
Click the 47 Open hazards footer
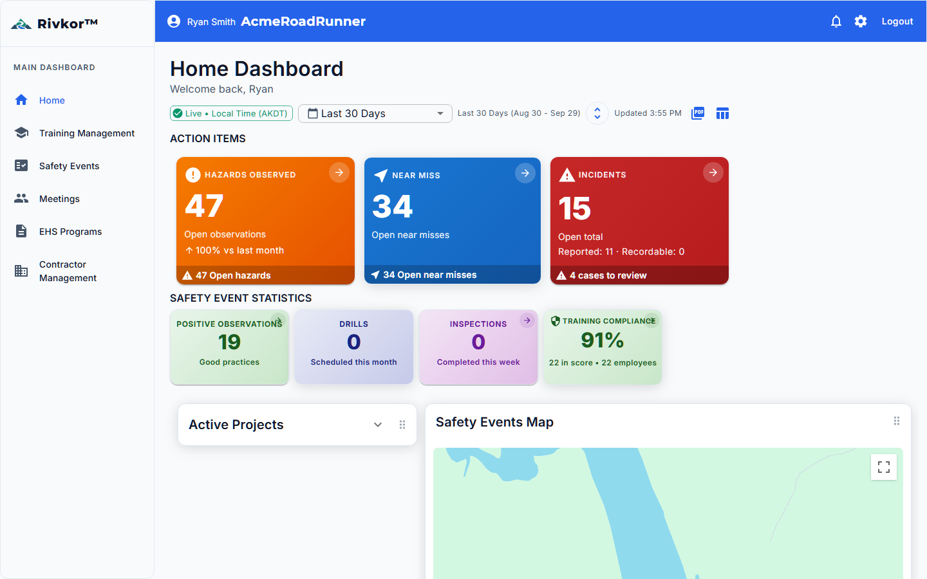pyautogui.click(x=265, y=275)
